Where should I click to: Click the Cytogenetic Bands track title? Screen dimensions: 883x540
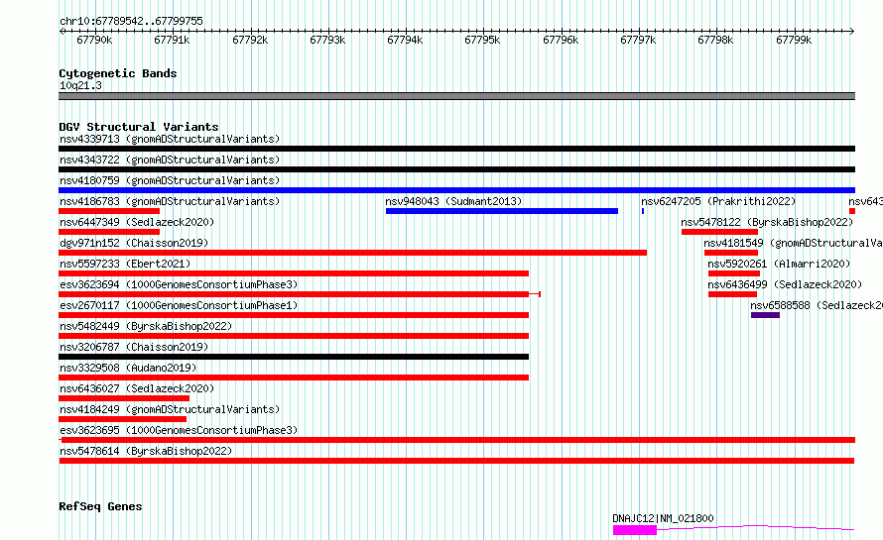[118, 73]
